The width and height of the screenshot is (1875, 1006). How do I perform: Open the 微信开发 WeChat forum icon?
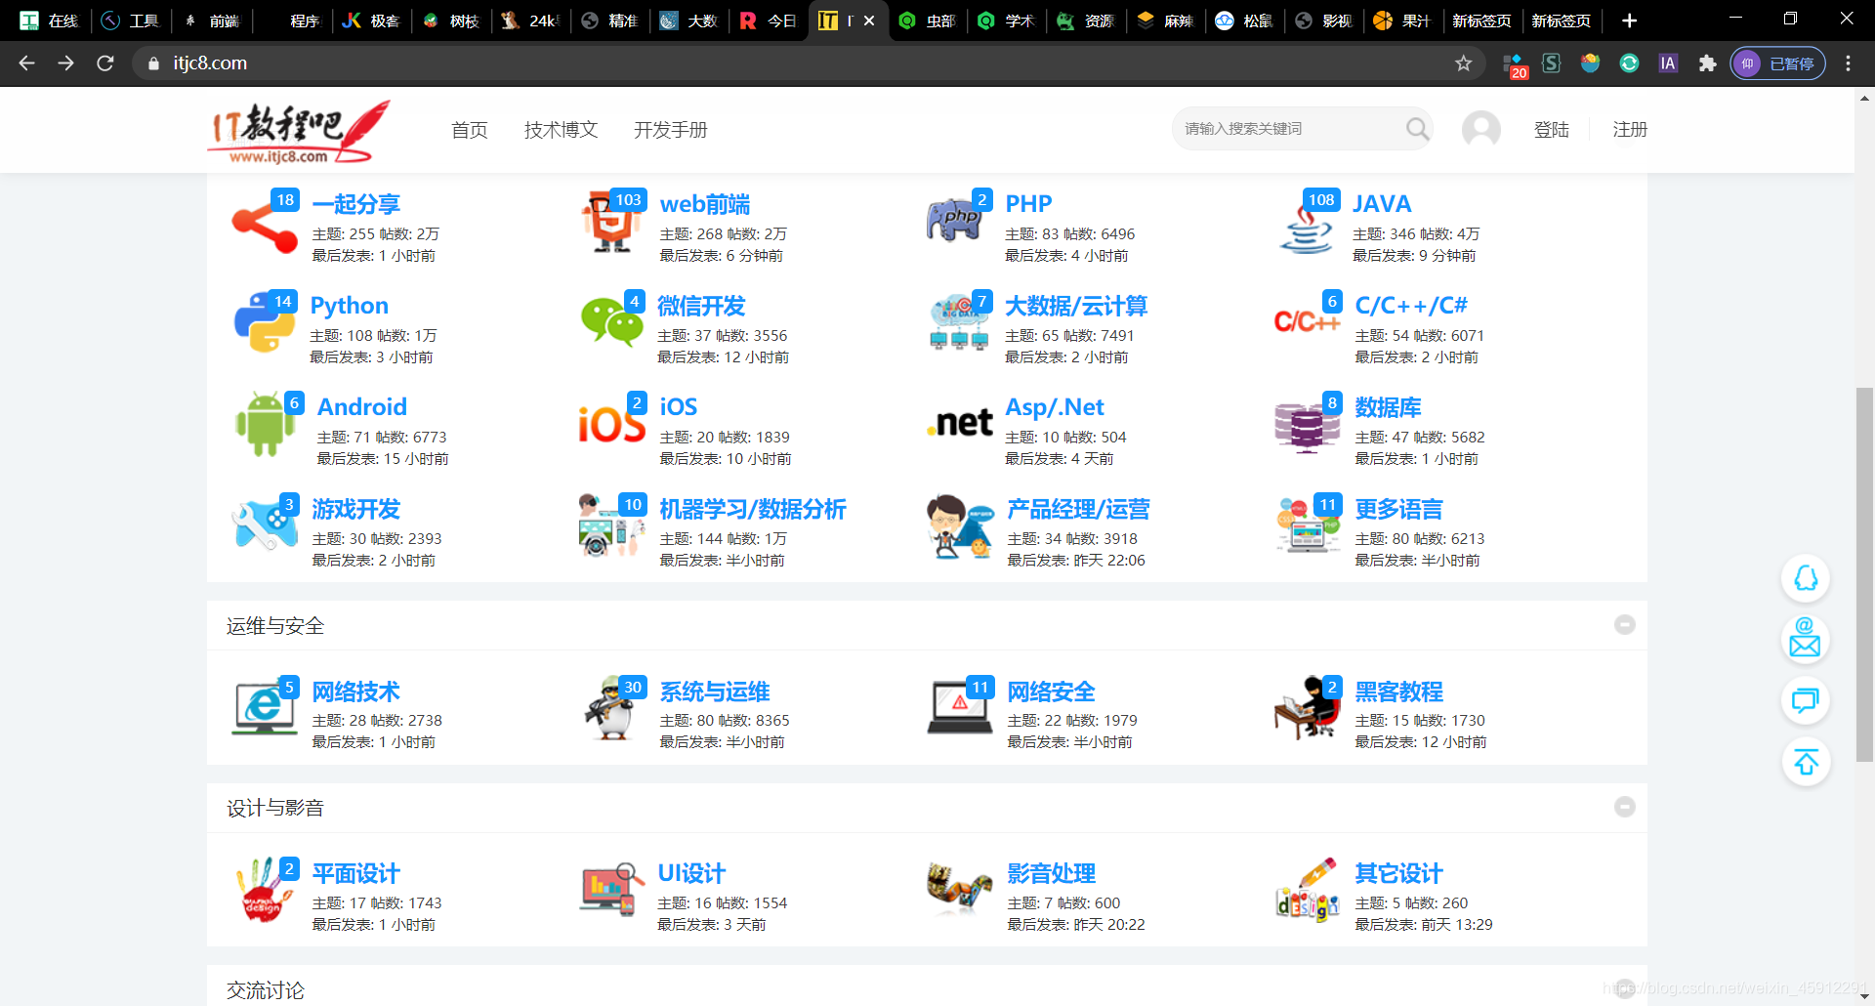pos(612,321)
